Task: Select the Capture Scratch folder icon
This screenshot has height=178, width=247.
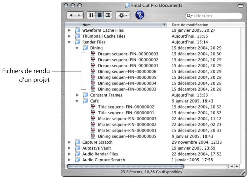Action: pyautogui.click(x=77, y=142)
